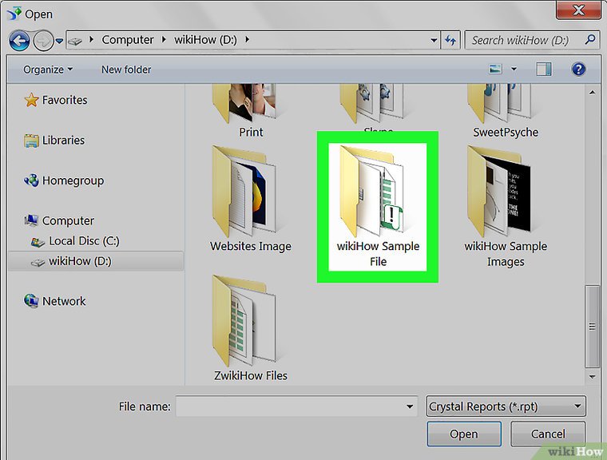Toggle the preview pane icon
Screen dimensions: 607x460
(x=544, y=69)
